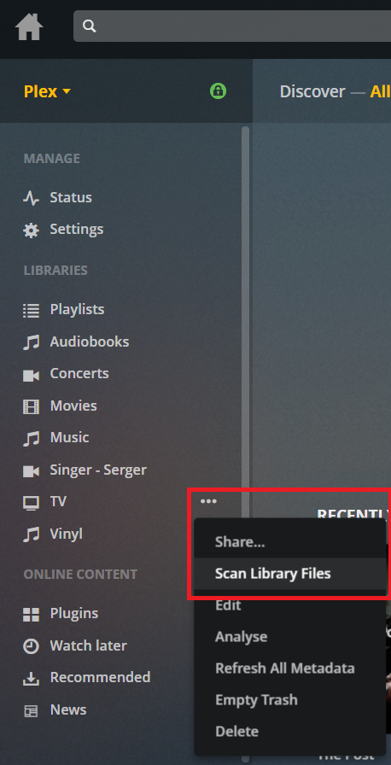
Task: Open the three-dots menu next to TV
Action: [208, 501]
